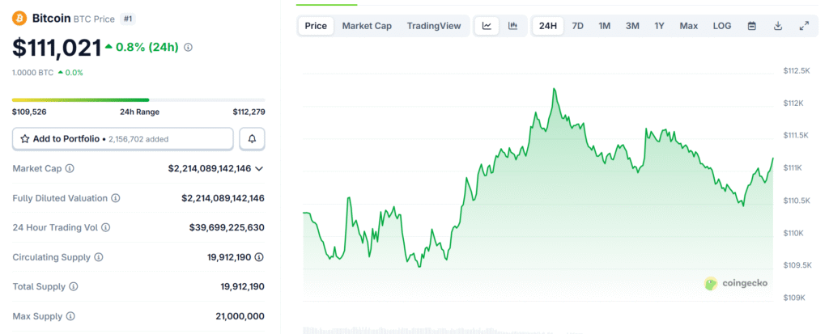Switch to line chart view icon

pyautogui.click(x=487, y=26)
